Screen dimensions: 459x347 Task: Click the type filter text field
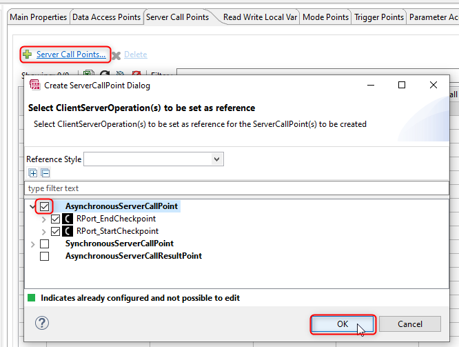pos(236,188)
